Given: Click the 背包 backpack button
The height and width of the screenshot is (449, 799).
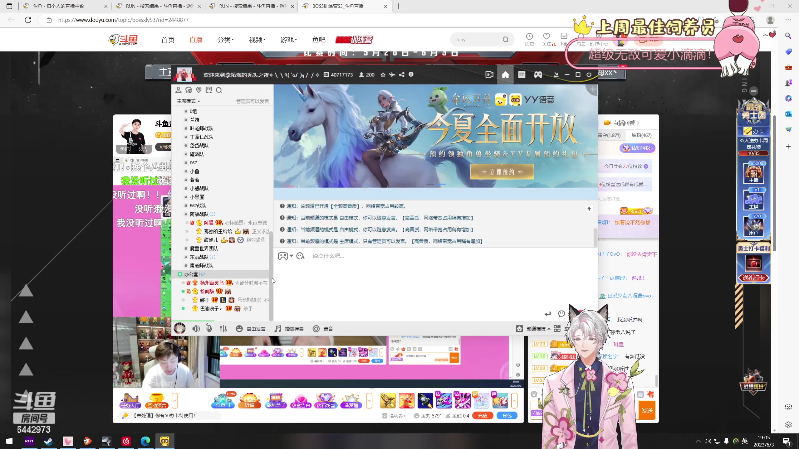Looking at the screenshot, I should pos(507,416).
